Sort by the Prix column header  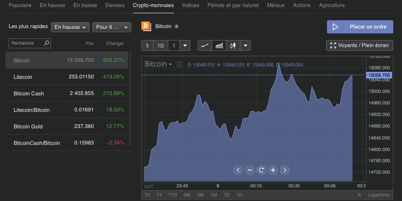90,43
